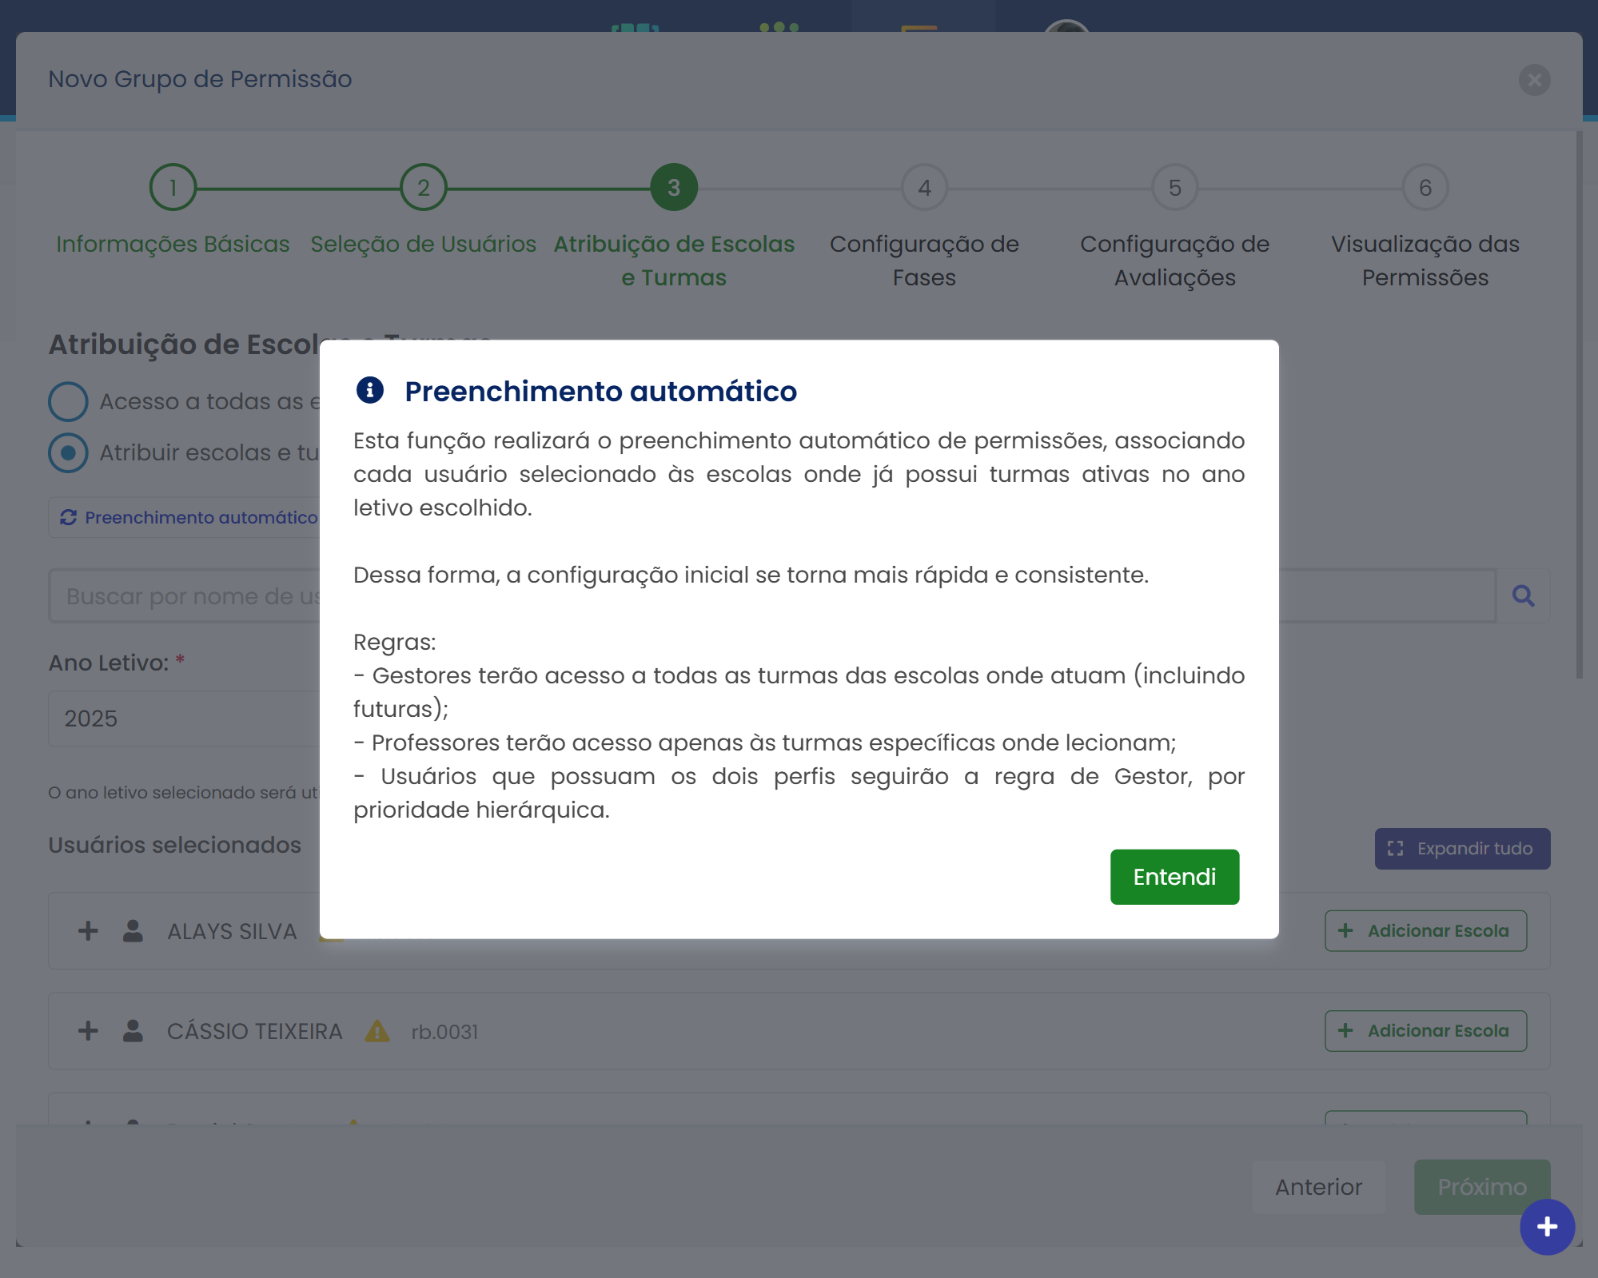Click warning triangle next to CÁSSIO TEIXEIRA

(377, 1031)
